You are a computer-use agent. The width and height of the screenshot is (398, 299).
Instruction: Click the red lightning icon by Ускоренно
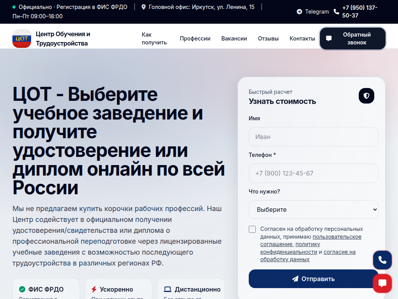coord(94,289)
